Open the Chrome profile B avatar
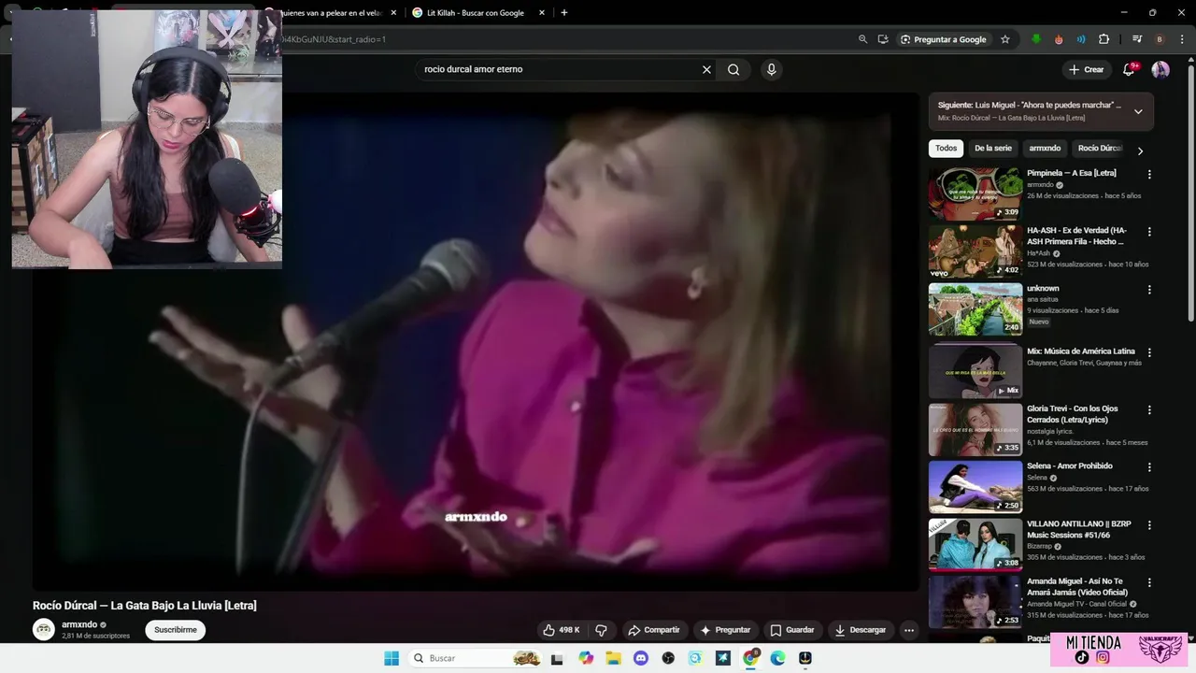This screenshot has width=1196, height=673. (1160, 39)
